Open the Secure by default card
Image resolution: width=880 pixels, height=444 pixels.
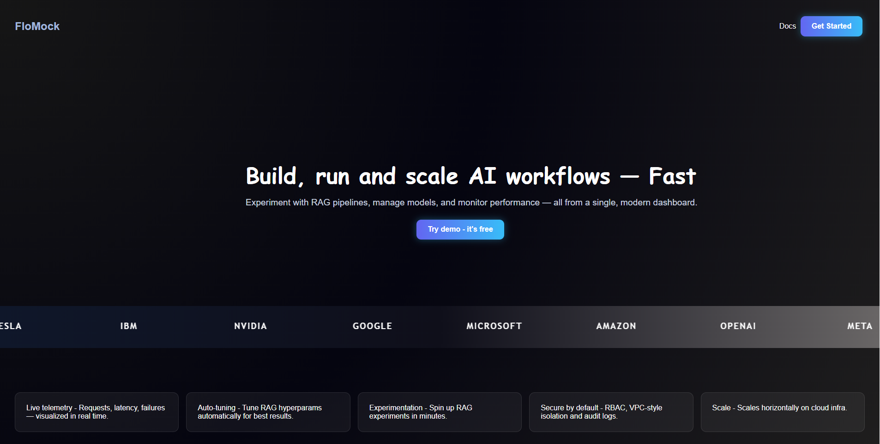click(611, 412)
